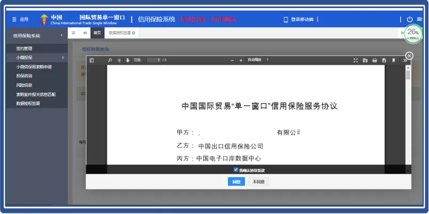Click the agreement title text in PDF
The height and width of the screenshot is (214, 429).
coord(259,106)
